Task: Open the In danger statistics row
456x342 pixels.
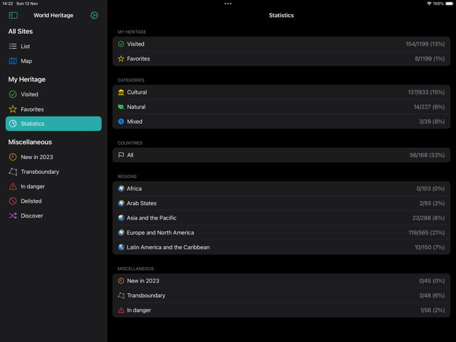Action: (x=281, y=310)
